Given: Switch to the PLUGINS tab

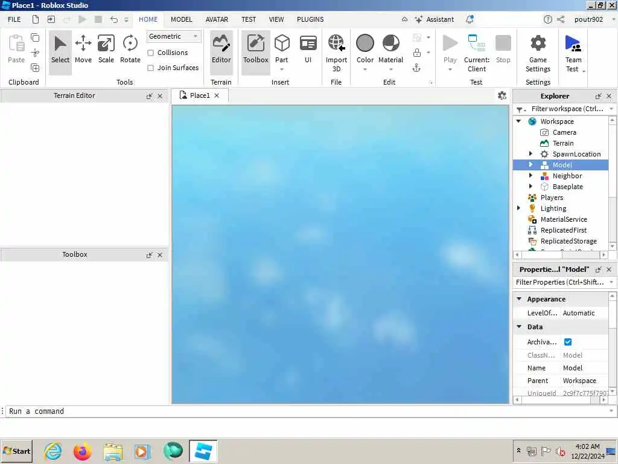Looking at the screenshot, I should (x=310, y=19).
